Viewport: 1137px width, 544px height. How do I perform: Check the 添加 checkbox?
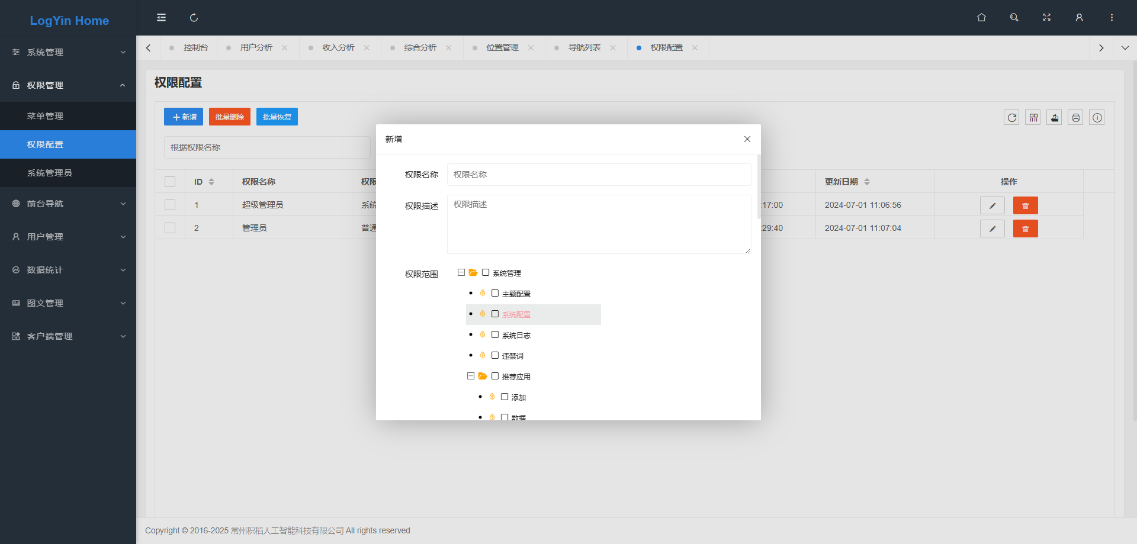pos(505,397)
